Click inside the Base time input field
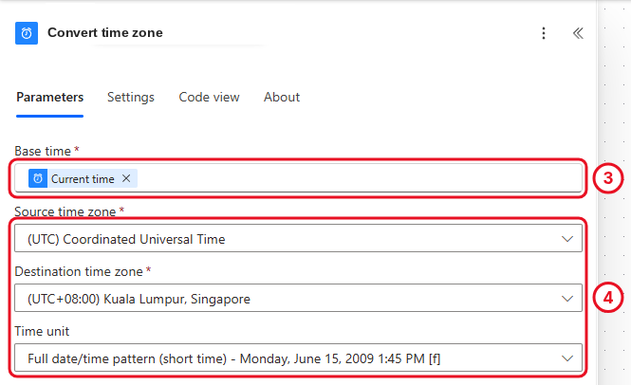The height and width of the screenshot is (385, 631). (298, 178)
